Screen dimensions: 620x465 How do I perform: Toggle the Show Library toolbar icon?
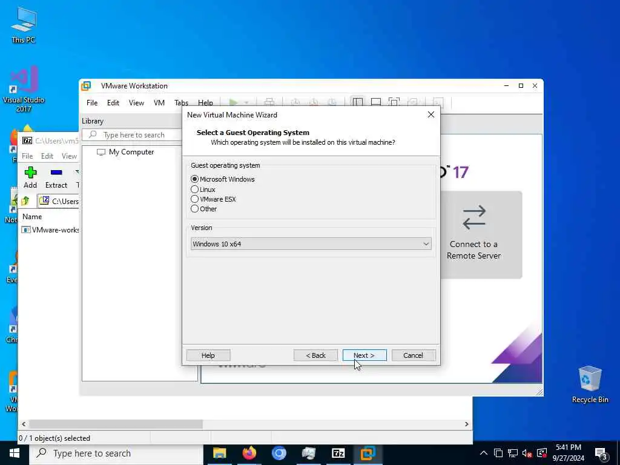click(357, 102)
